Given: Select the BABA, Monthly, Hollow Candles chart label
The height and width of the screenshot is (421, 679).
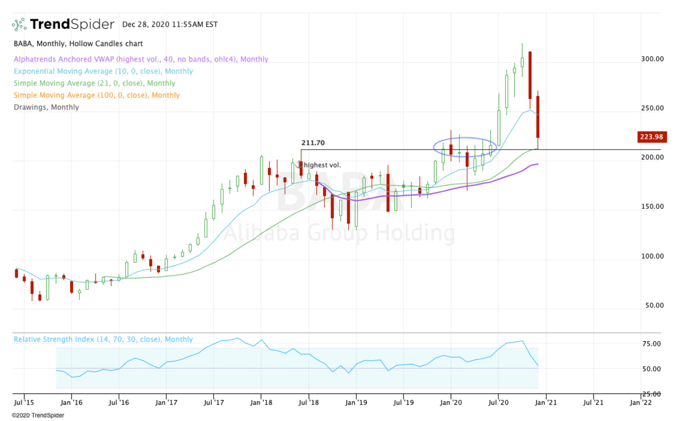Looking at the screenshot, I should click(78, 44).
